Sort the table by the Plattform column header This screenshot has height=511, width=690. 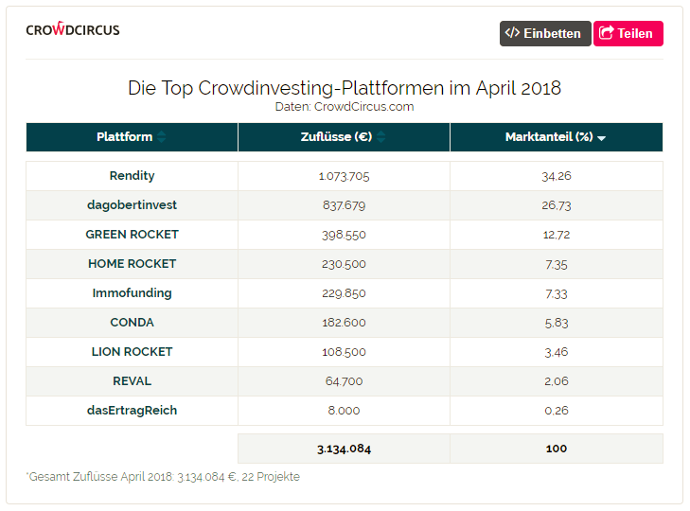tap(125, 137)
